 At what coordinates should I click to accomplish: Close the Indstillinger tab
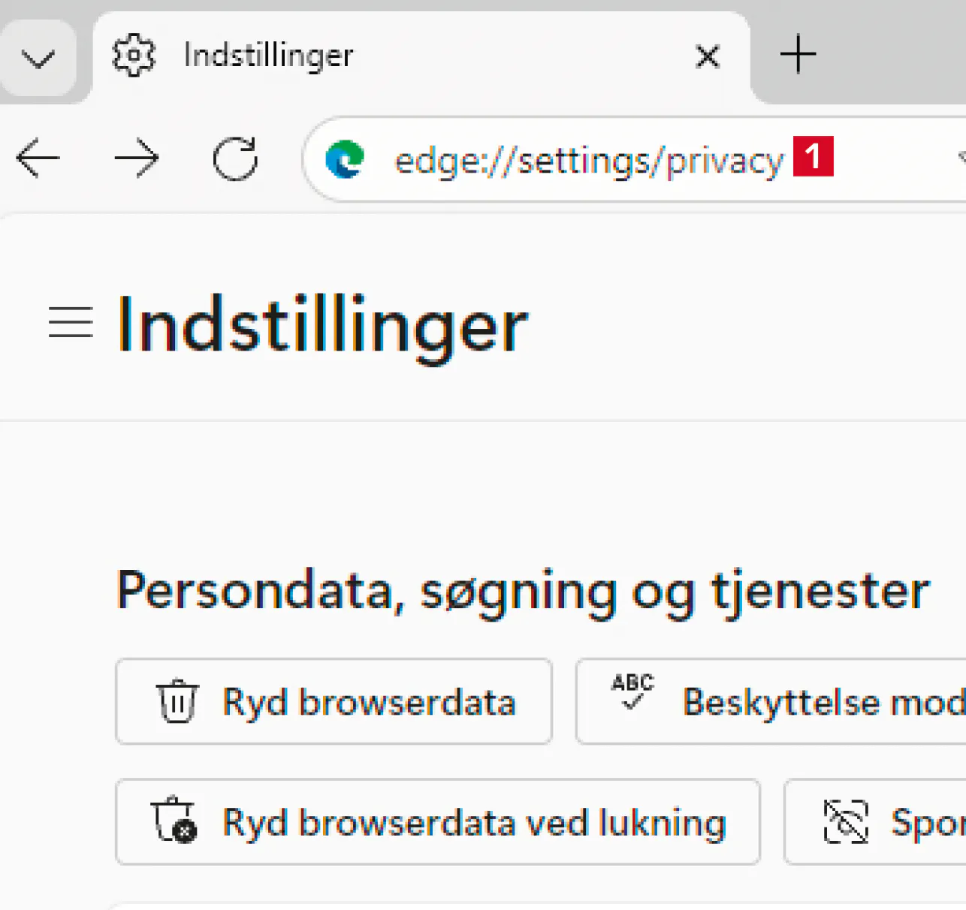[708, 56]
